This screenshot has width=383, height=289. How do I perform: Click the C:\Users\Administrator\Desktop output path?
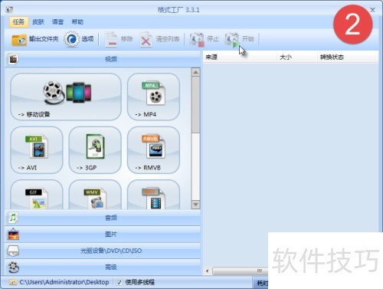tap(64, 282)
